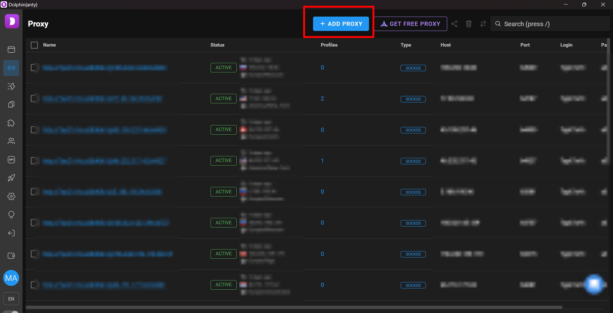Check the box for the row with 2 profiles
Viewport: 613px width, 313px height.
(34, 99)
